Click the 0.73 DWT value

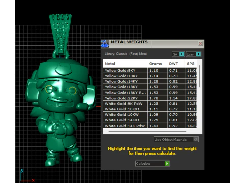click(x=173, y=76)
